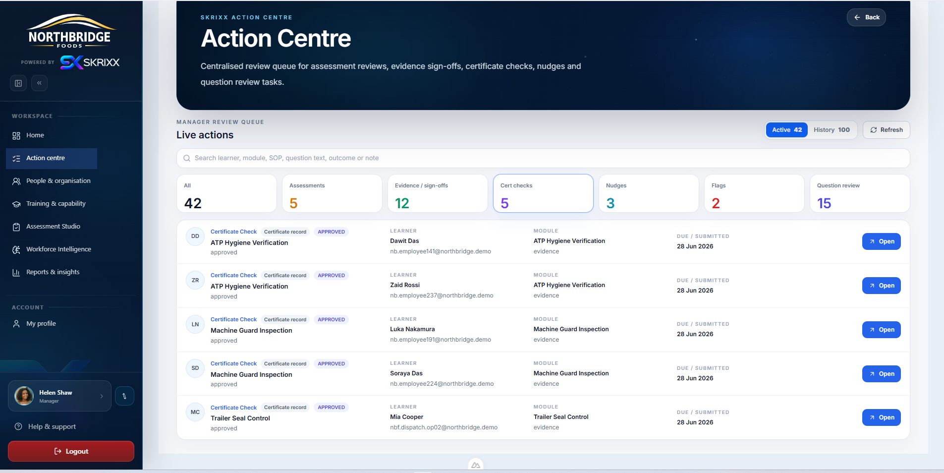This screenshot has height=473, width=944.
Task: Click the switch-role arrows icon button
Action: pos(124,396)
